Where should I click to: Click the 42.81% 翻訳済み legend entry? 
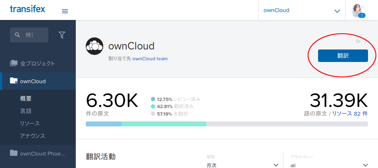pyautogui.click(x=172, y=106)
